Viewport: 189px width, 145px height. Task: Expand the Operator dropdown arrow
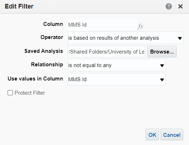click(180, 38)
